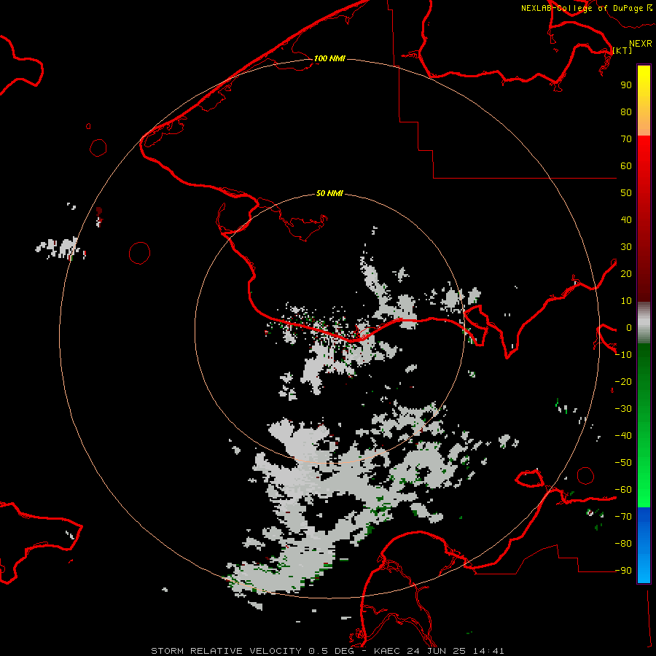Click the -70 value on the velocity scale
656x656 pixels.
[623, 517]
